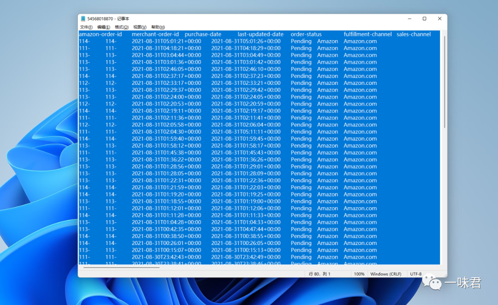Maximize the Notepad window
The height and width of the screenshot is (305, 498).
click(424, 19)
